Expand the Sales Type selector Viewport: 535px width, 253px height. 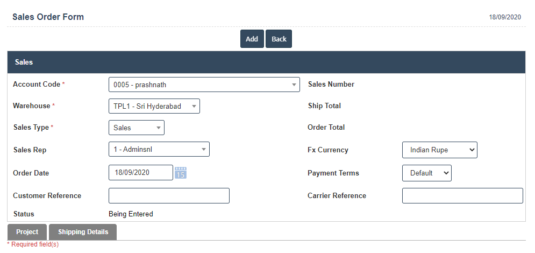(x=136, y=128)
